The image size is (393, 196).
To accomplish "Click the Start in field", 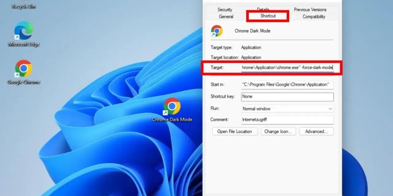I will click(287, 85).
